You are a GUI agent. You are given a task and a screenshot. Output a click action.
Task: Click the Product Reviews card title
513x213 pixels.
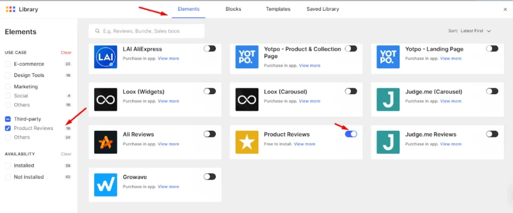(x=287, y=134)
